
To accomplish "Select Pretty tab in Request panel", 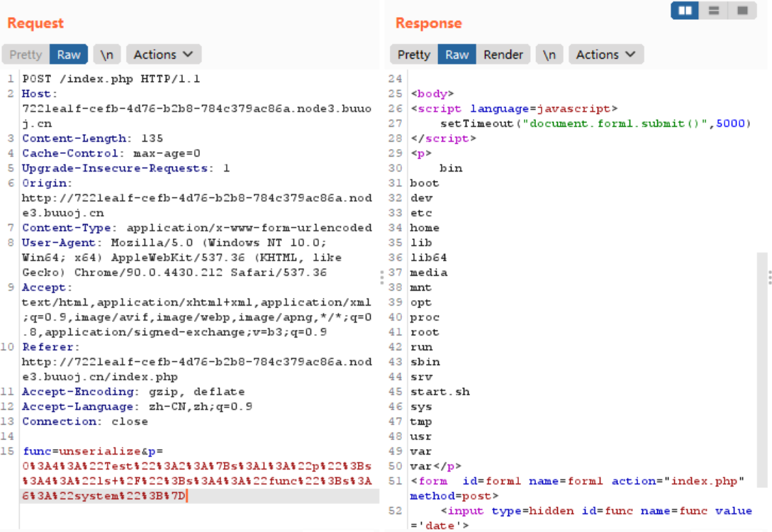I will coord(26,55).
